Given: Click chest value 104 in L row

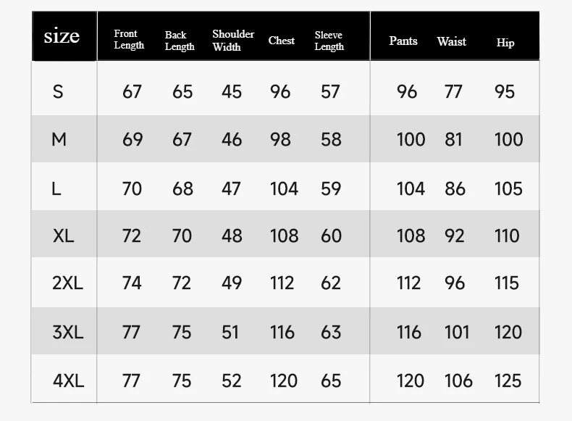Looking at the screenshot, I should [x=284, y=189].
